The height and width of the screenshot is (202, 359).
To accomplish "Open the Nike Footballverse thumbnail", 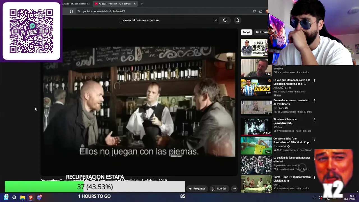I will click(x=256, y=145).
